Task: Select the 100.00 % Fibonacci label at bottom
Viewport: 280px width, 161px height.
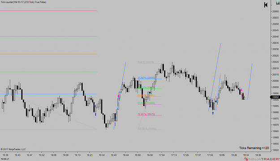Action: tap(147, 128)
